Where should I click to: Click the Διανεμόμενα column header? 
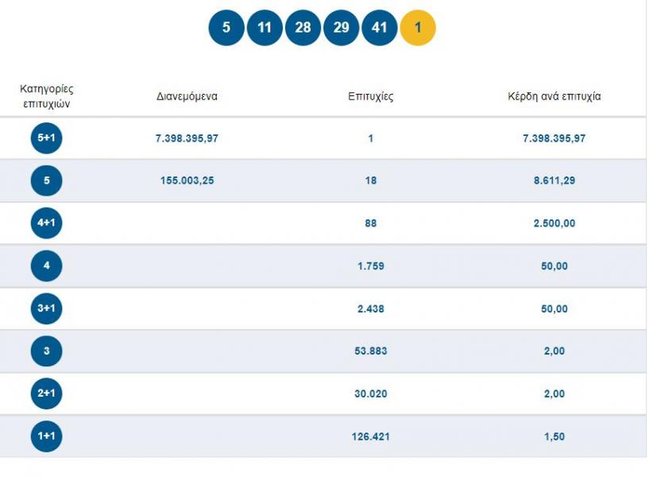tap(187, 96)
